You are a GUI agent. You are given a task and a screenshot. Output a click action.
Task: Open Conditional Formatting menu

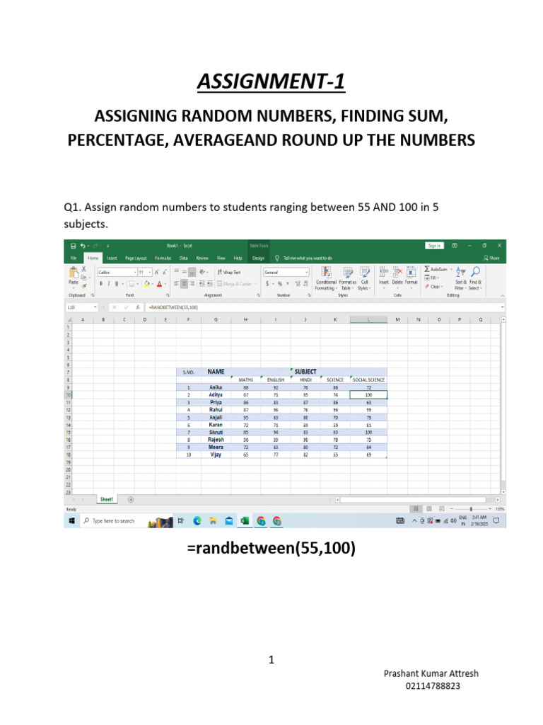pyautogui.click(x=326, y=278)
